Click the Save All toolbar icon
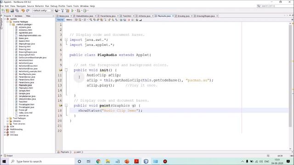The image size is (294, 165). point(17,11)
